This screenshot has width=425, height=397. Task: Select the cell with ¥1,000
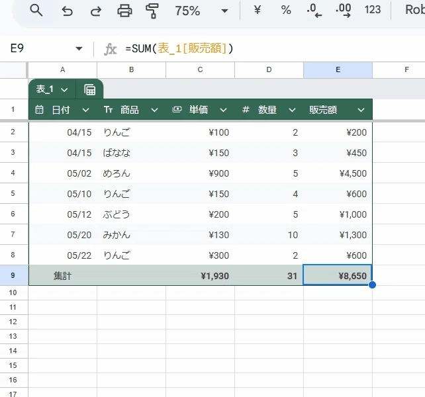point(338,214)
